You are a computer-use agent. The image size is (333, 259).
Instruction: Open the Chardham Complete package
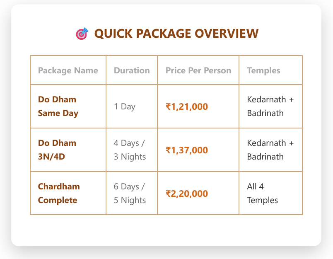(59, 194)
